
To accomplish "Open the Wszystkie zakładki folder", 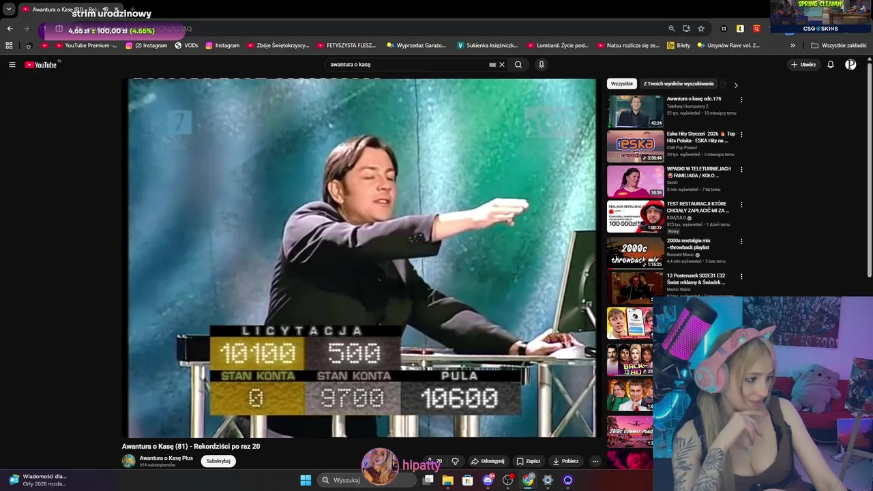I will pos(839,46).
